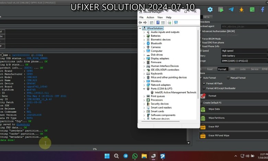Click Forward arrow in Device Manager toolbar
This screenshot has height=161, width=268.
[145, 23]
